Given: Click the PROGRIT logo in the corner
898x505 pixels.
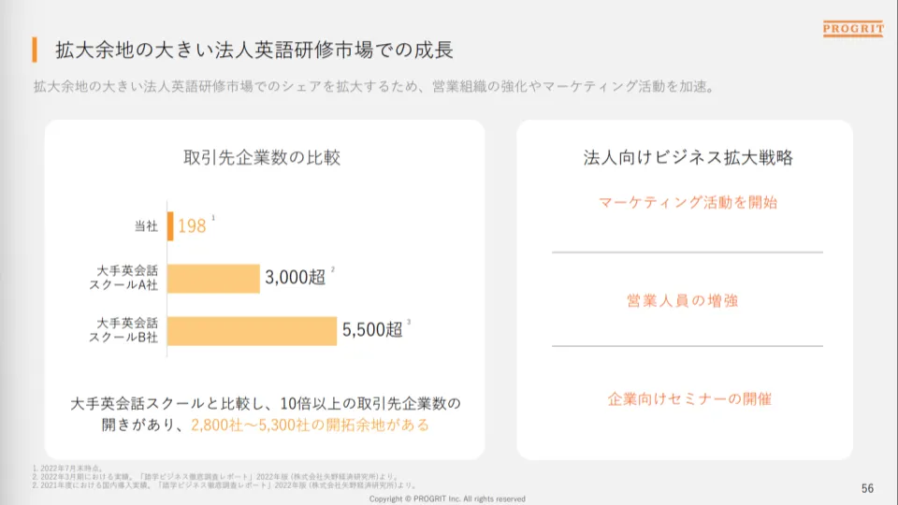Looking at the screenshot, I should [853, 30].
